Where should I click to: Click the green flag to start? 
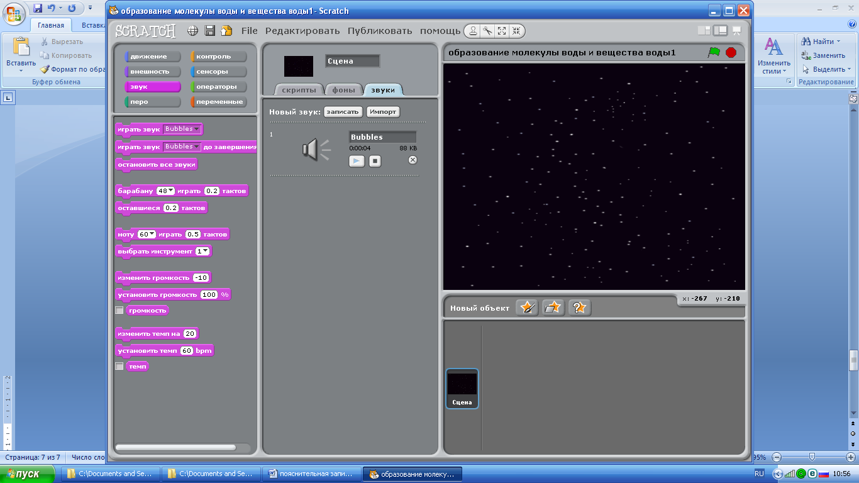714,52
